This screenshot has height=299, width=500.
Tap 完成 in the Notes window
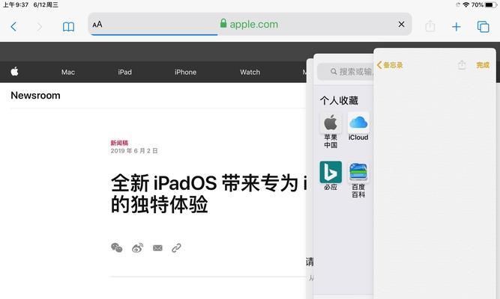[483, 65]
